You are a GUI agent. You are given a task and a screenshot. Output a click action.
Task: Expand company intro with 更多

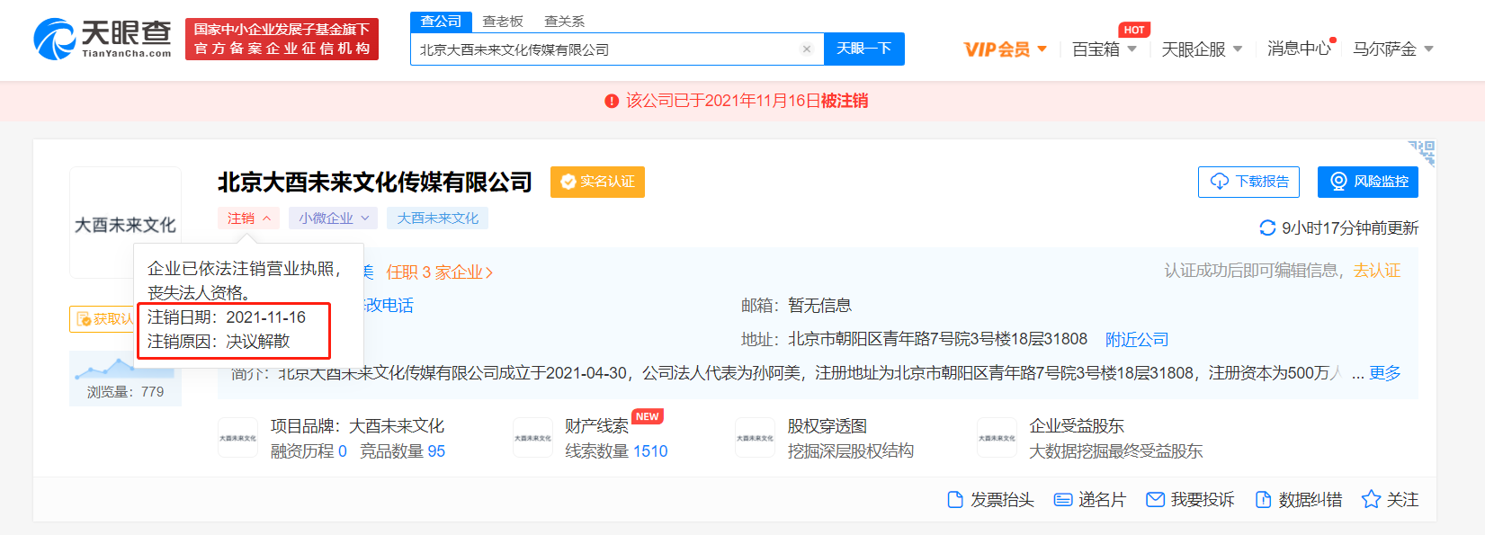[1384, 373]
